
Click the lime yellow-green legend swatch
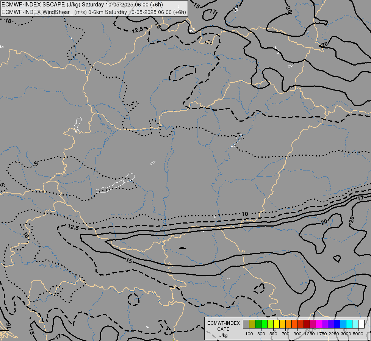coord(271,324)
